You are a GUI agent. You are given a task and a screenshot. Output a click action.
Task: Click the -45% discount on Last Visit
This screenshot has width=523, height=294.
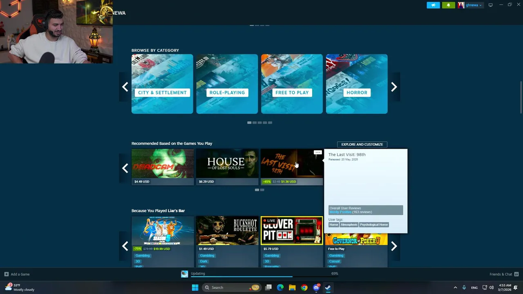[267, 181]
